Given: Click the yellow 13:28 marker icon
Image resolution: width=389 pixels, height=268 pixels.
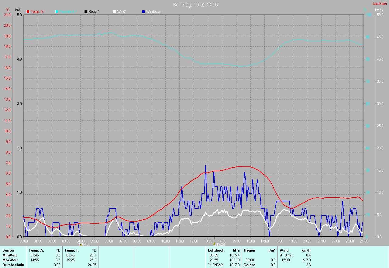Looking at the screenshot, I should pos(214,244).
